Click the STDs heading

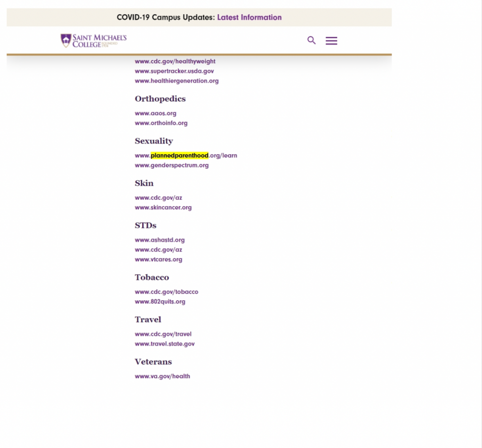coord(146,225)
